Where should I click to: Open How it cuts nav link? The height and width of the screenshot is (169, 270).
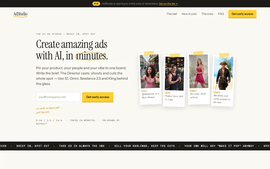tap(189, 14)
